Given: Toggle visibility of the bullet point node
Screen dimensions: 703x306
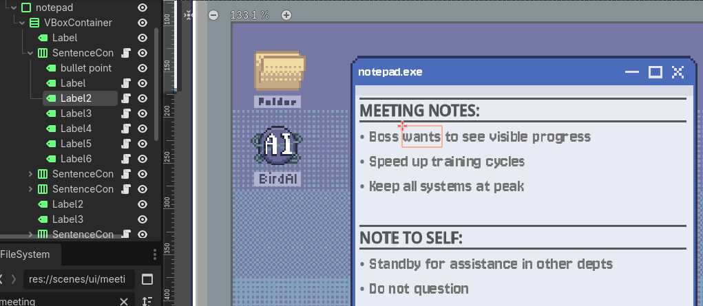Looking at the screenshot, I should [x=143, y=68].
